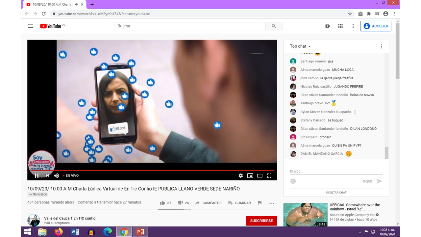Sign in with ACCEDER button

coord(376,26)
